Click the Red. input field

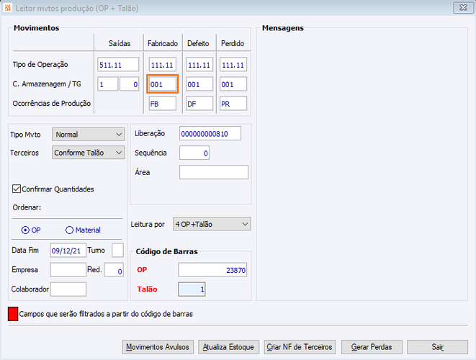[114, 269]
